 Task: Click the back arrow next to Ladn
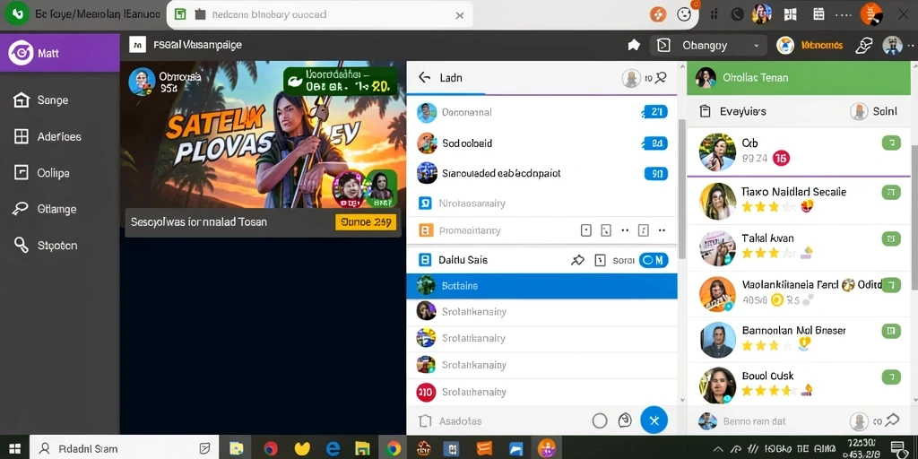(424, 77)
